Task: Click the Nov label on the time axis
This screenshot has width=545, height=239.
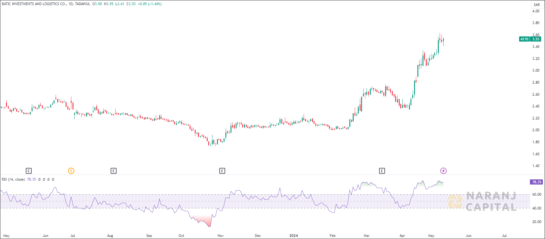Action: [x=221, y=236]
